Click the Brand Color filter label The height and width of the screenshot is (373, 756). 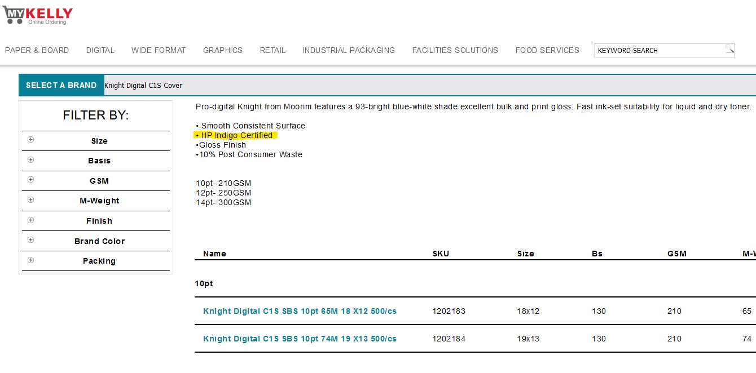point(99,241)
